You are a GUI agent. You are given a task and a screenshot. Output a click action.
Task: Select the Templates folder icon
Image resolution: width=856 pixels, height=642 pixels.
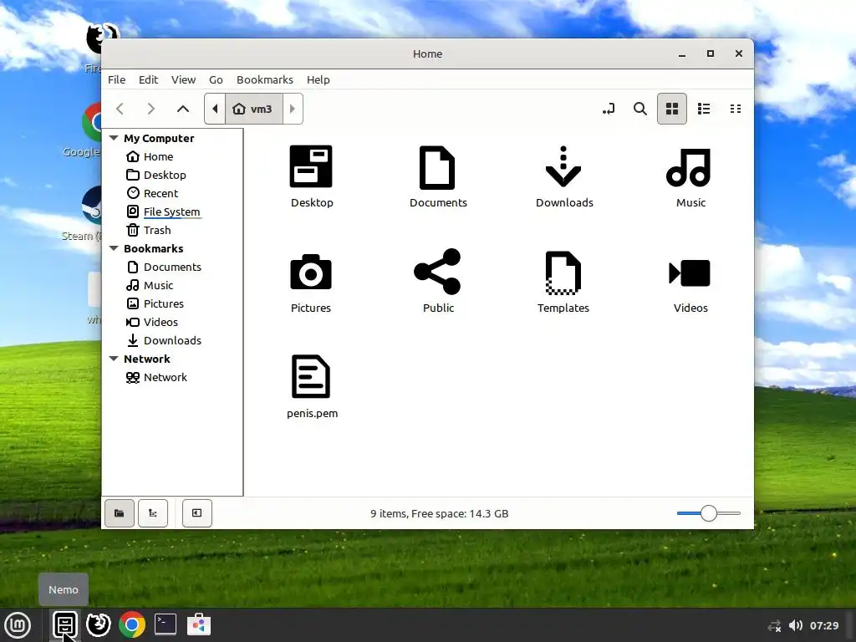pos(563,273)
